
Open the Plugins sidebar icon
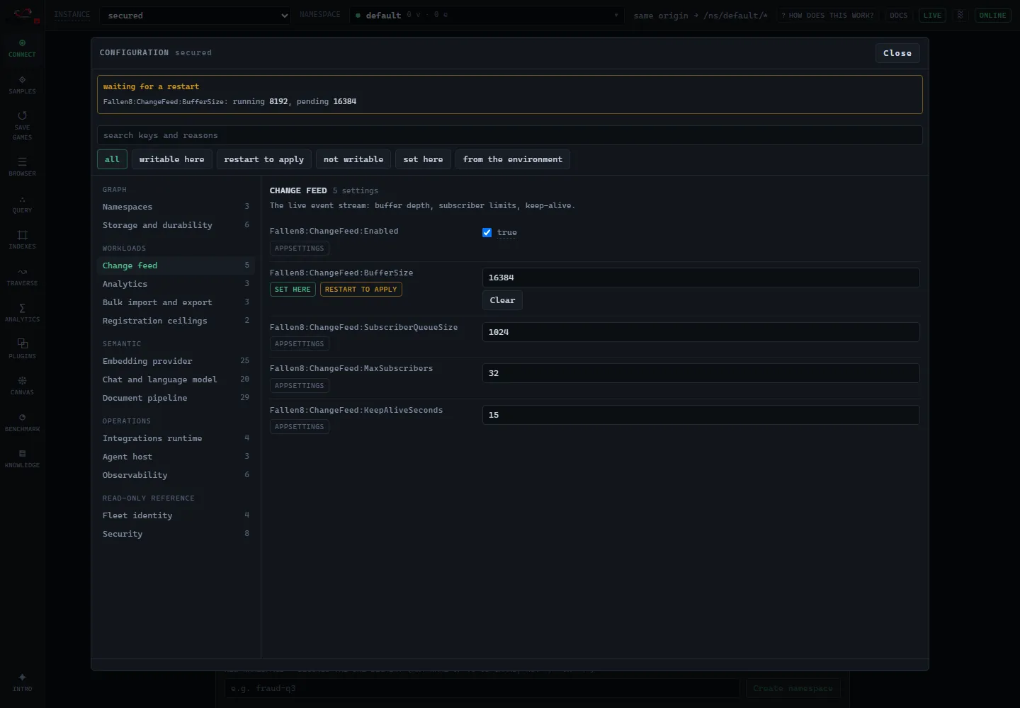tap(22, 350)
